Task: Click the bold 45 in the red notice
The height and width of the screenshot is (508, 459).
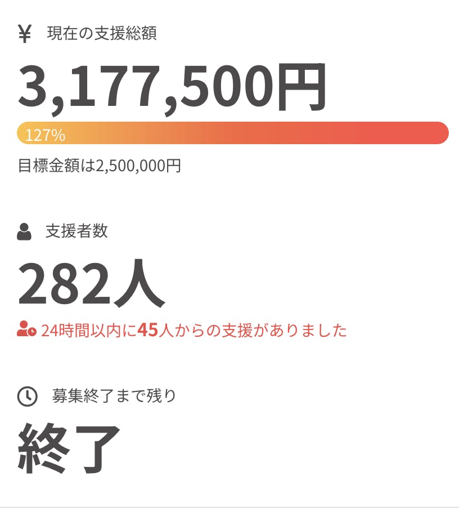Action: [147, 330]
